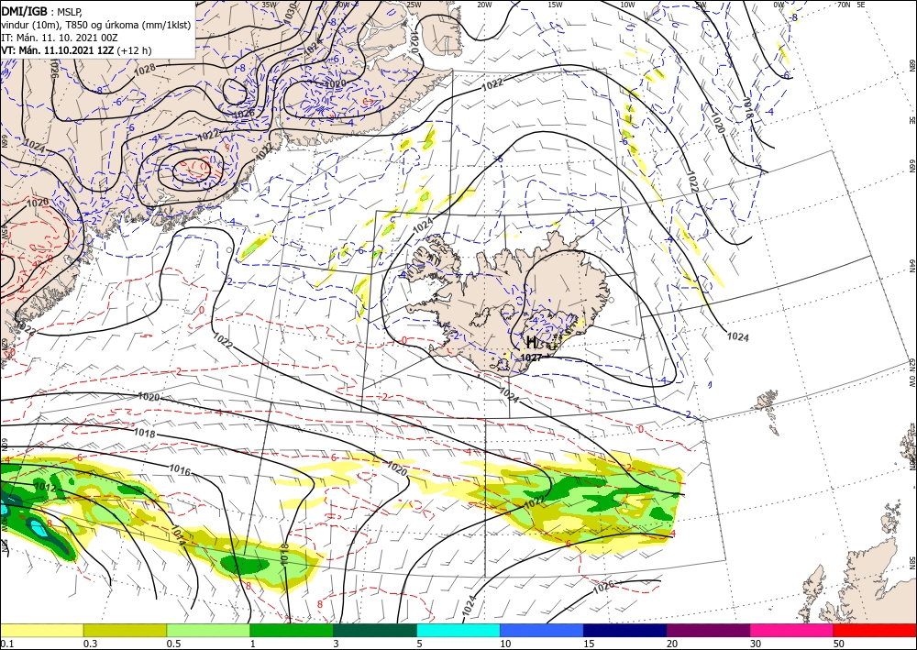Select the pink 30–50 legend swatch
This screenshot has height=650, width=917.
792,631
